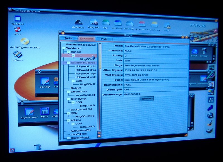Click the scroll-up arrow below the tree

point(99,133)
